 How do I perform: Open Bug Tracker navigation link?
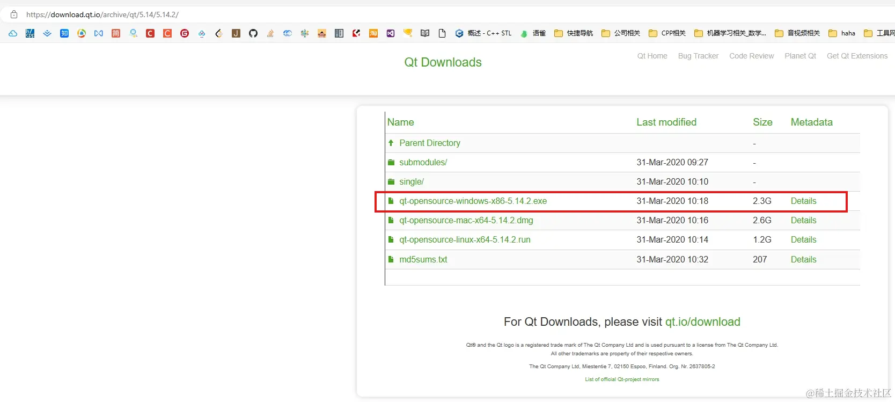coord(698,56)
